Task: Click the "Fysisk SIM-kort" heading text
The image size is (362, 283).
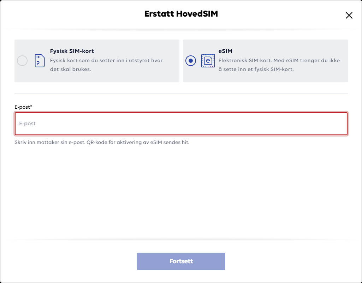Action: [72, 51]
